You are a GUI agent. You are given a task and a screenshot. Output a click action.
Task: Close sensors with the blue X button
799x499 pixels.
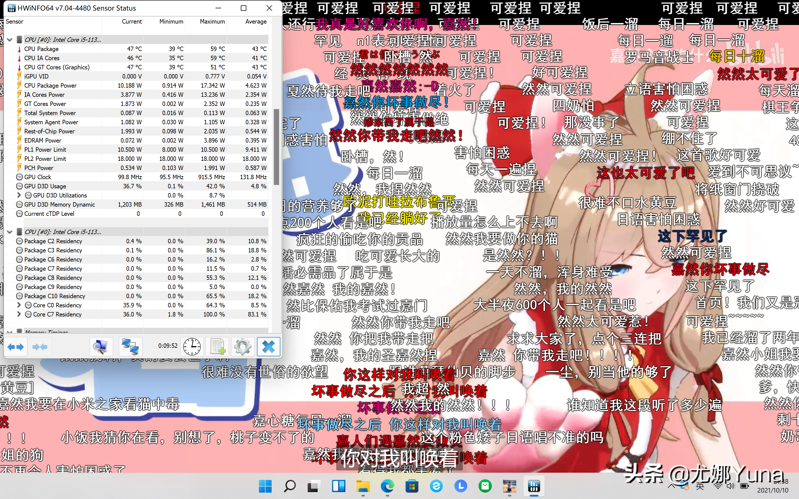[268, 347]
